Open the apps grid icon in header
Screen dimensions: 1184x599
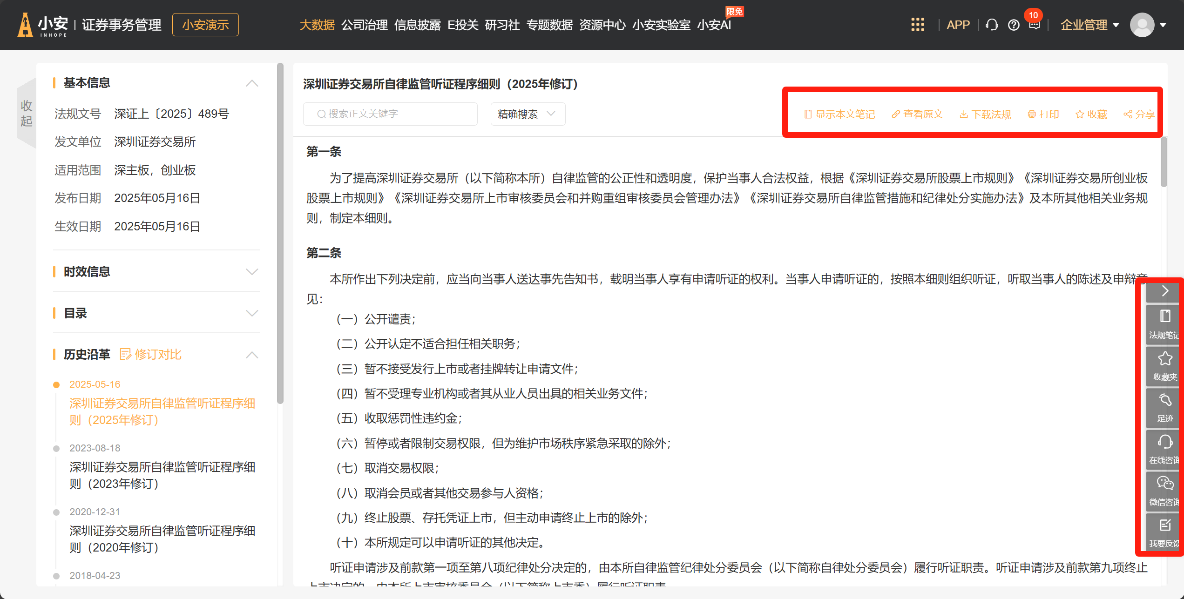tap(917, 25)
